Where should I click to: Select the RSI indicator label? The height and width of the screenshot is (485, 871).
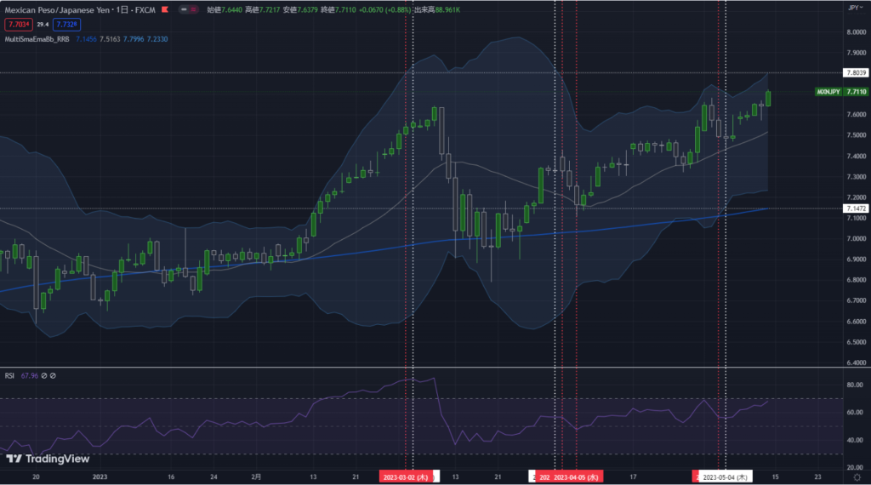[x=9, y=375]
